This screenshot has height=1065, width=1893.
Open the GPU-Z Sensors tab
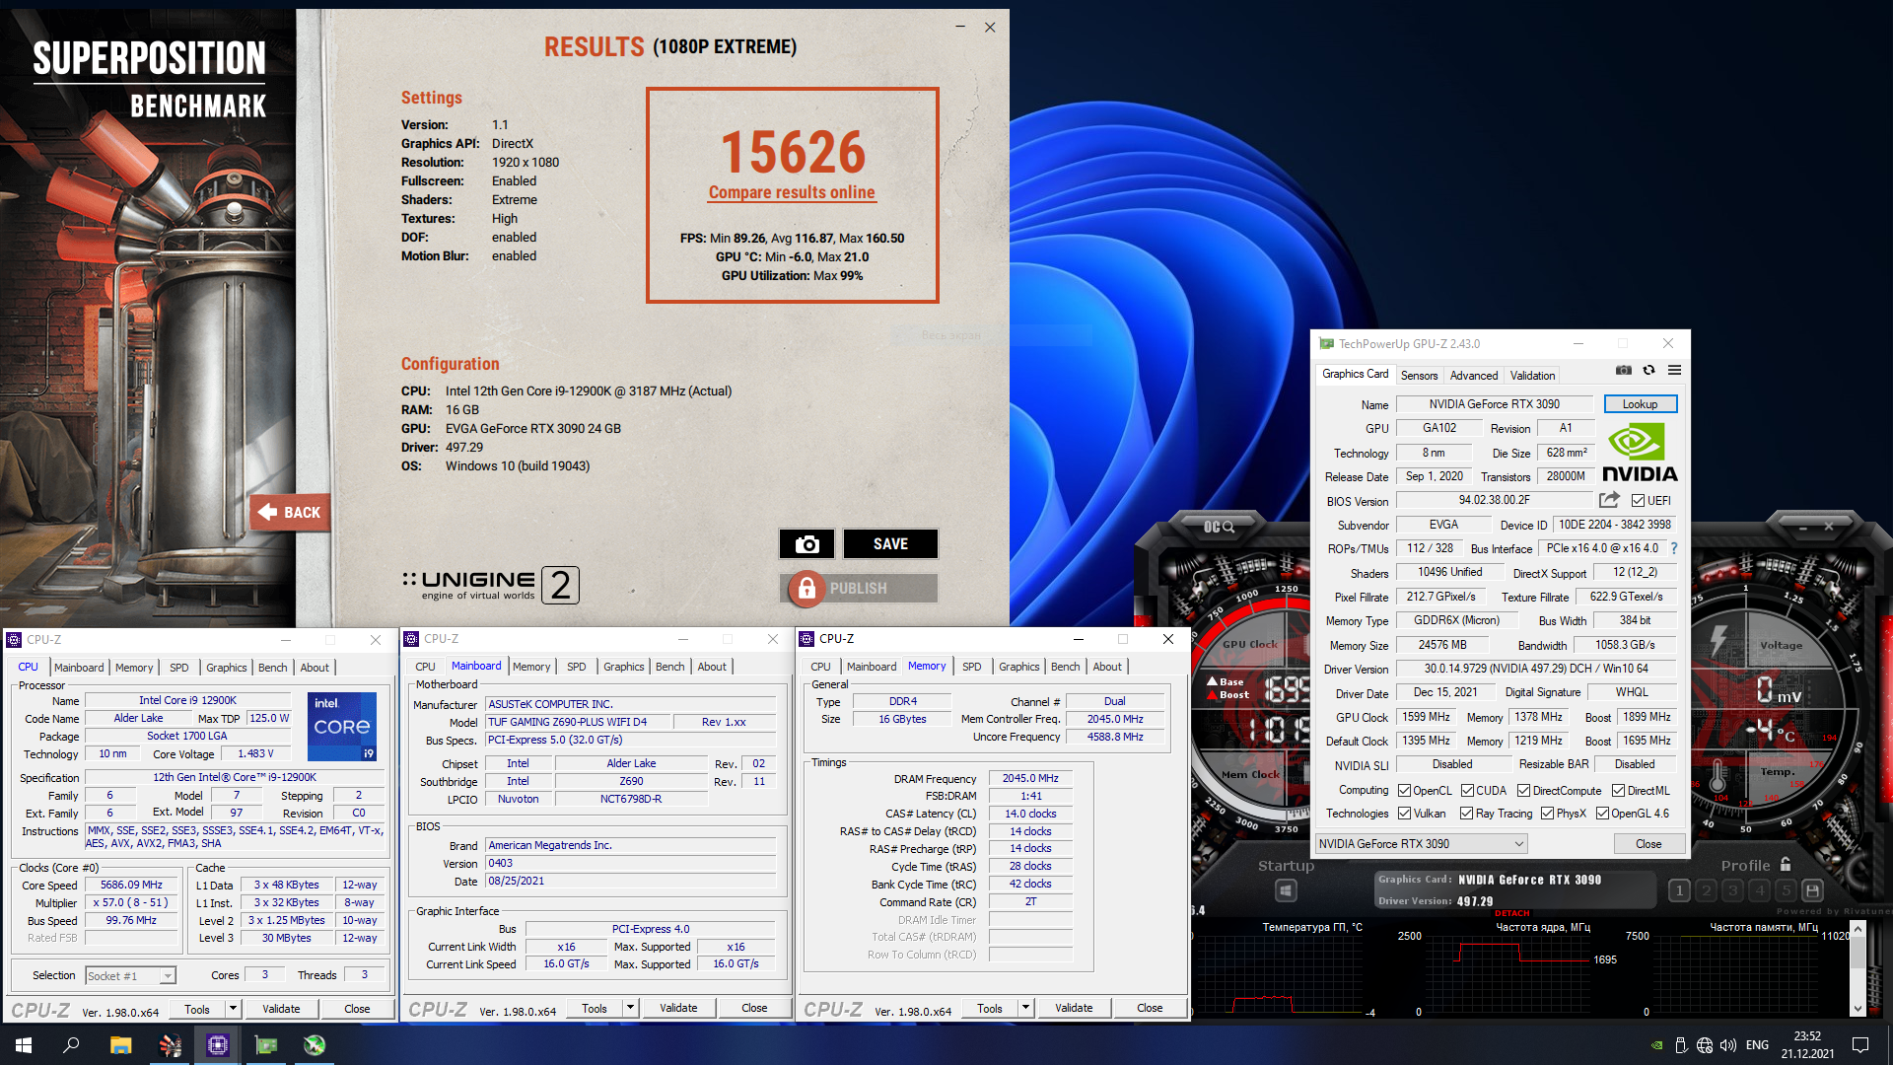(1419, 376)
